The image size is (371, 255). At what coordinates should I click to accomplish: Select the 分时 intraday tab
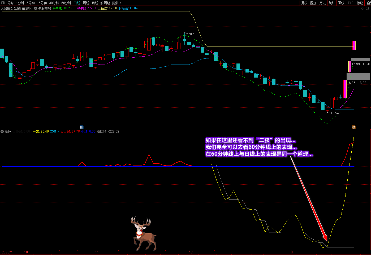coord(11,3)
